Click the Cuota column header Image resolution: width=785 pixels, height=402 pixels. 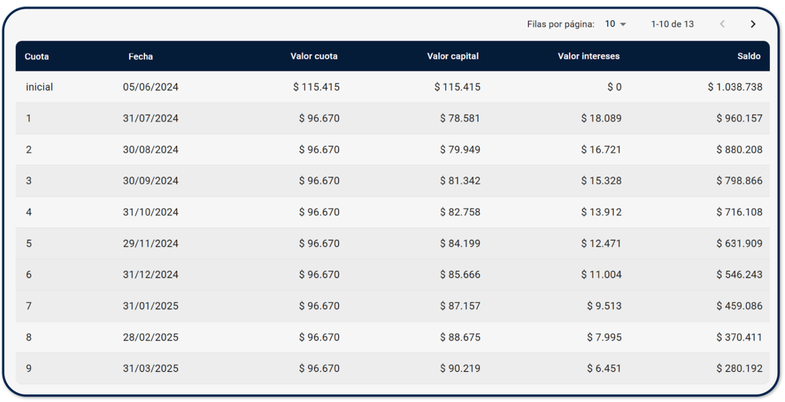(37, 57)
